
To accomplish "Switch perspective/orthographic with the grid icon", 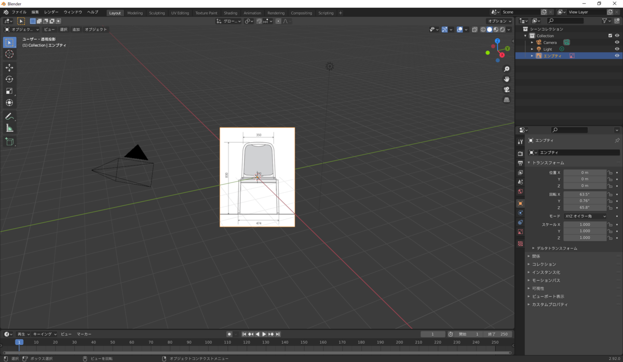I will click(507, 100).
